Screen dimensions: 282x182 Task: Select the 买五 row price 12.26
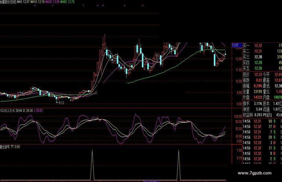pyautogui.click(x=258, y=68)
